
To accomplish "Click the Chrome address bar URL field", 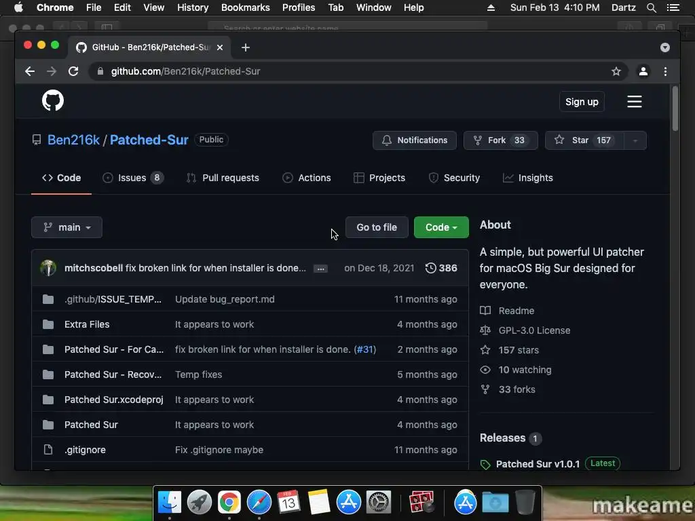I will [x=358, y=71].
